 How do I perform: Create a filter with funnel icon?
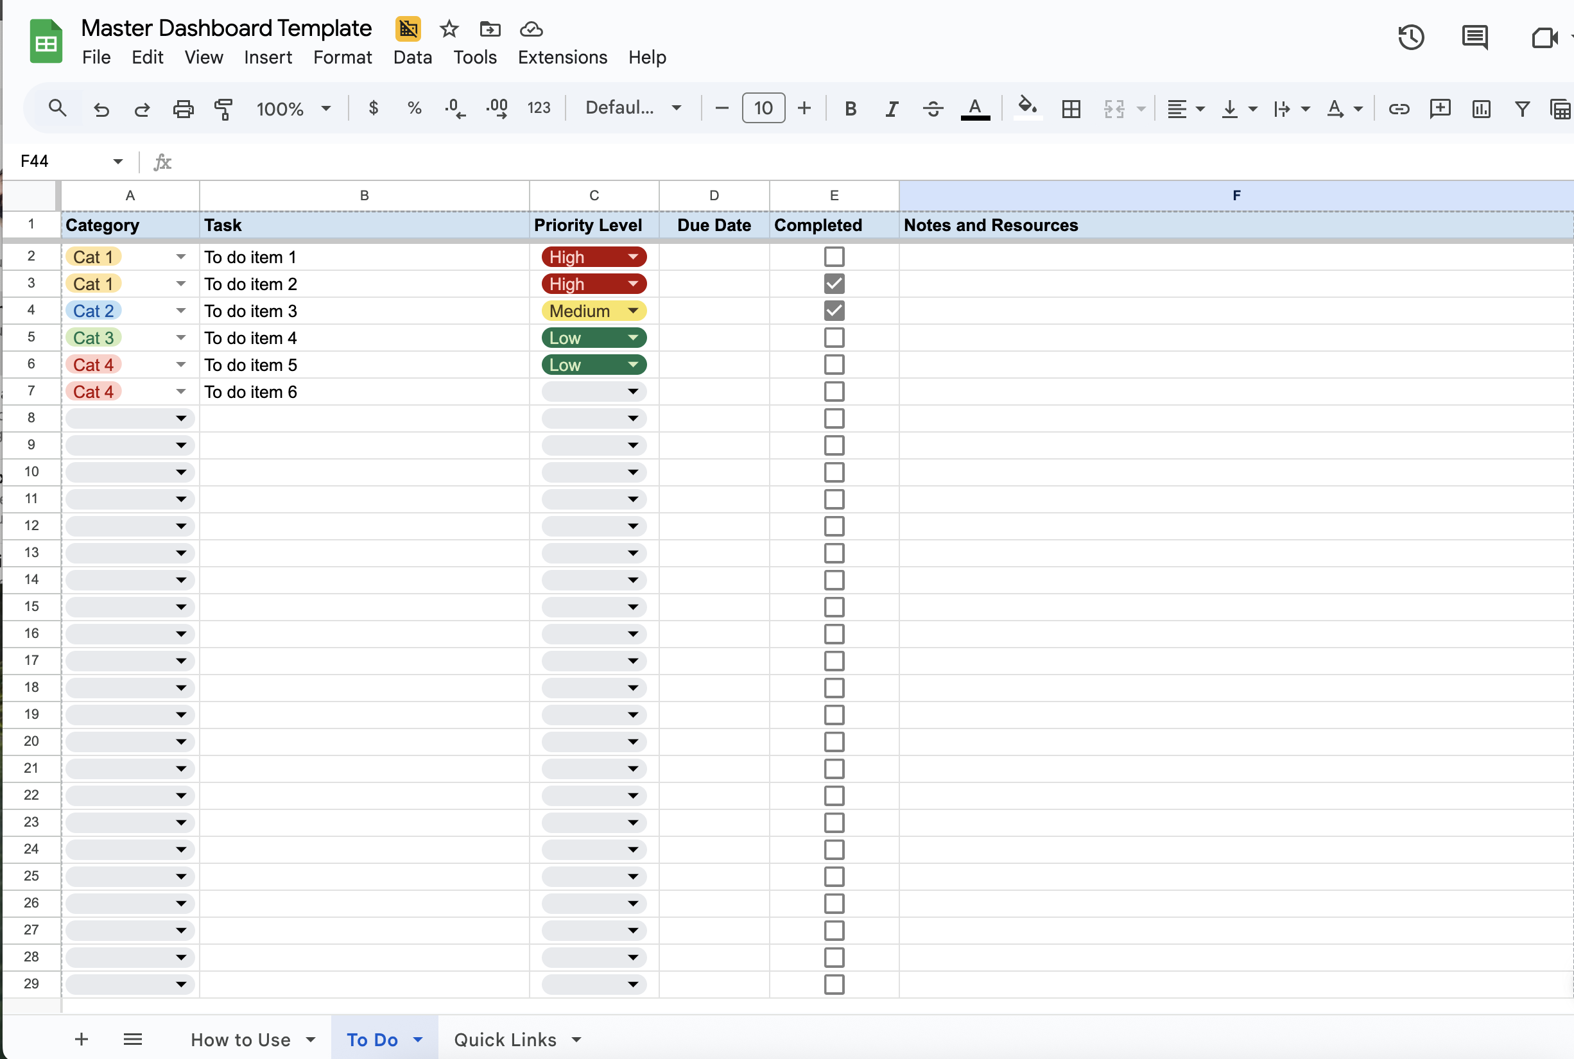(x=1522, y=108)
